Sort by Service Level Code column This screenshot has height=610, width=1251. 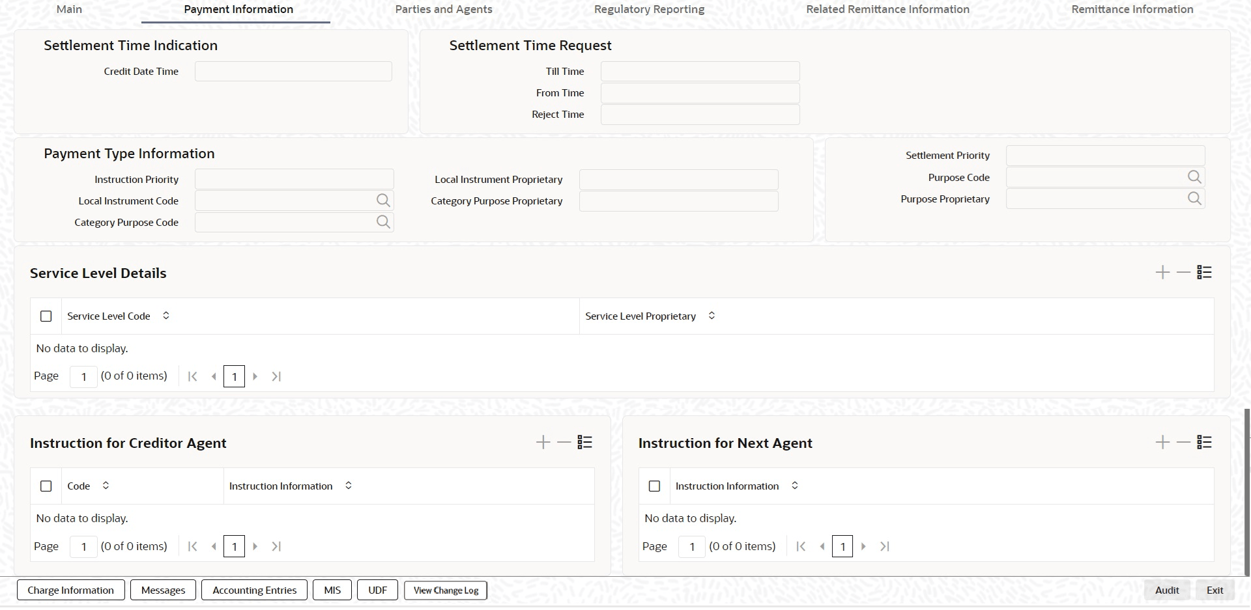pyautogui.click(x=166, y=316)
